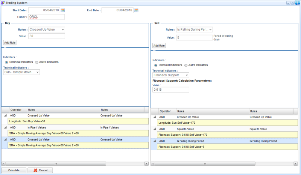Maximize the Trading System window
The height and width of the screenshot is (175, 301).
click(x=292, y=3)
